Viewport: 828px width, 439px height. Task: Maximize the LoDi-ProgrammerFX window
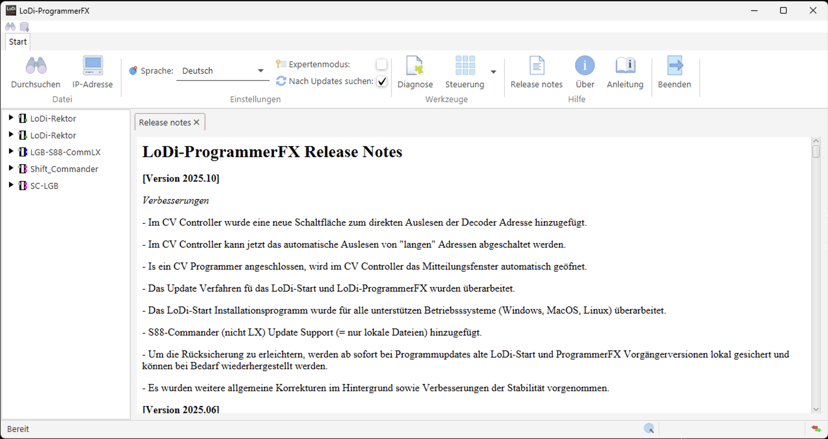(784, 11)
